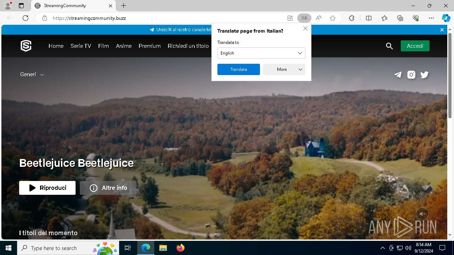Open the Windows Start menu
454x255 pixels.
point(9,248)
